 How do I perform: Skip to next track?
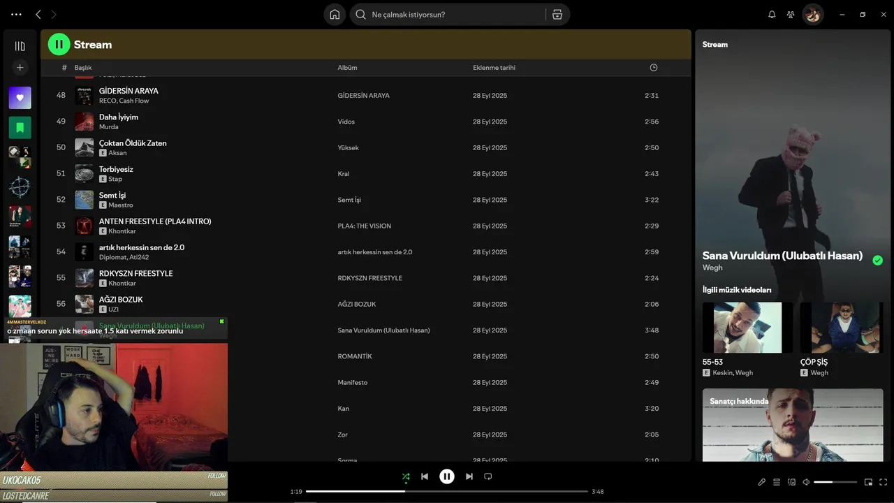pos(469,476)
